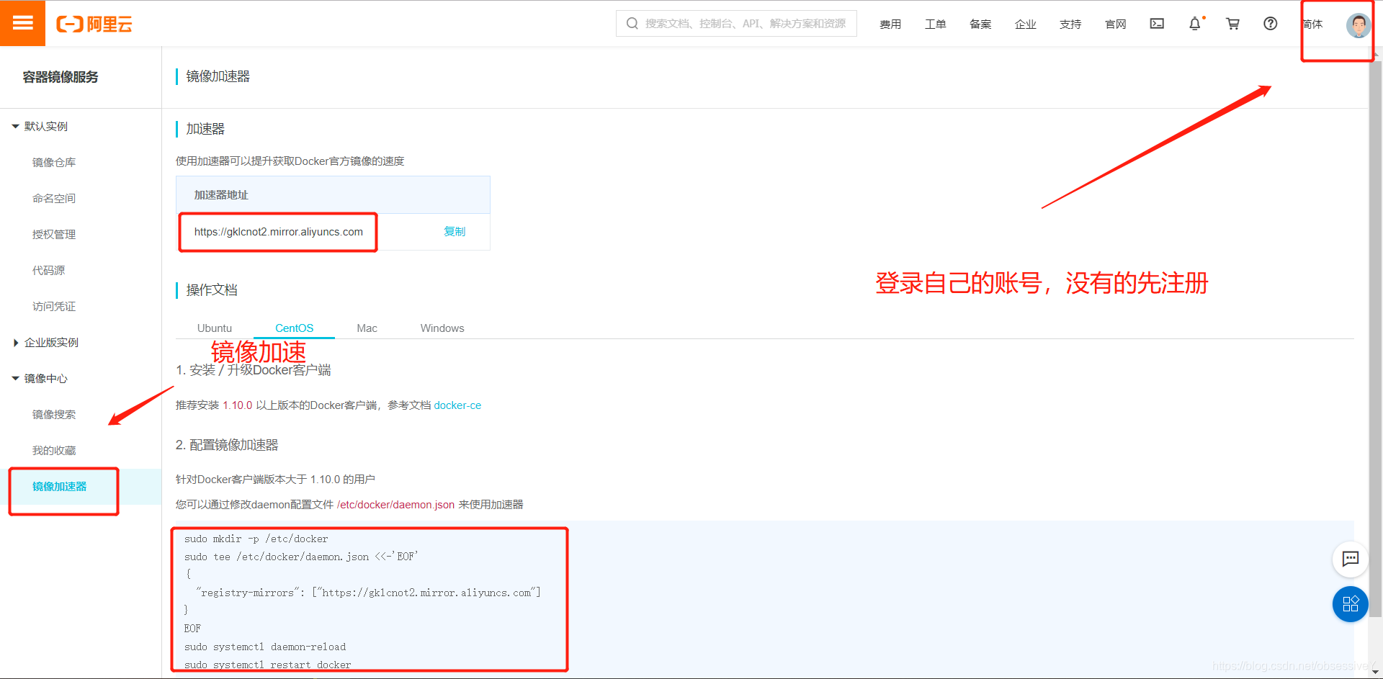
Task: Open the user avatar menu
Action: [x=1359, y=25]
